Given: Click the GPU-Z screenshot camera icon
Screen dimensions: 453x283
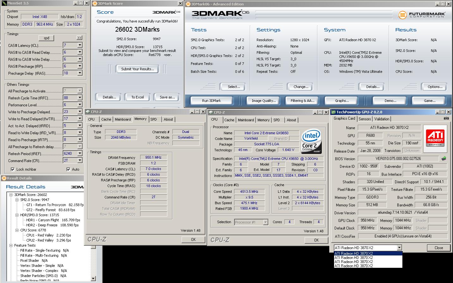Looking at the screenshot, I should coord(446,118).
